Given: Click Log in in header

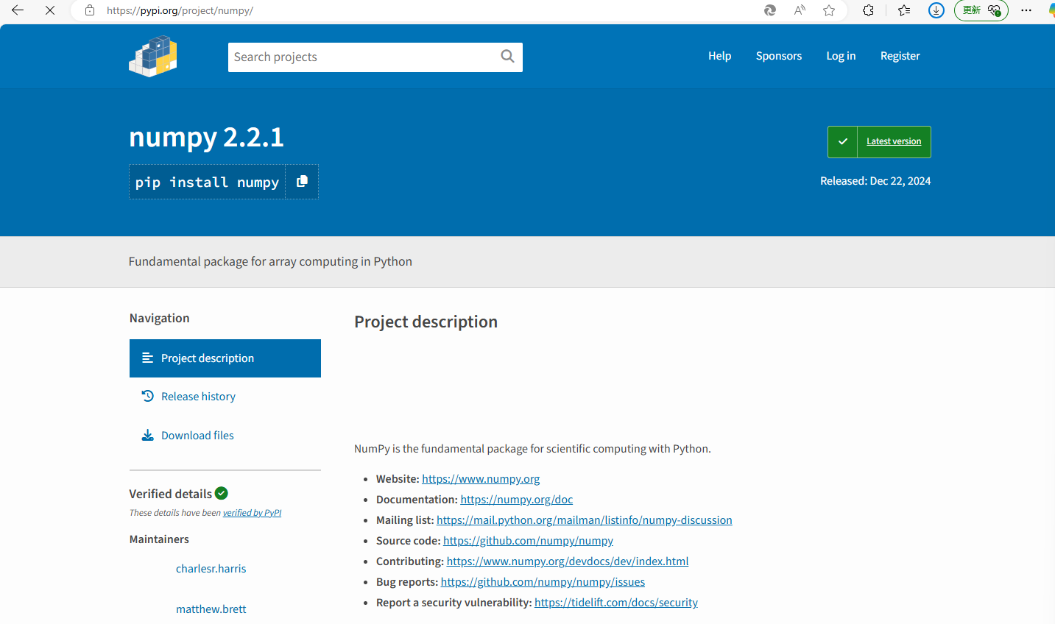Looking at the screenshot, I should click(841, 56).
